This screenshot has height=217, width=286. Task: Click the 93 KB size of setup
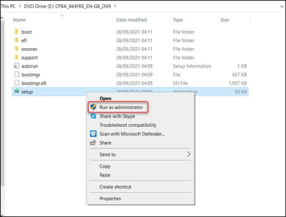240,92
